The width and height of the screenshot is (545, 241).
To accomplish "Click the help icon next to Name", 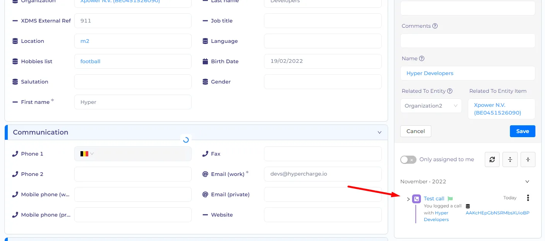I will [422, 58].
